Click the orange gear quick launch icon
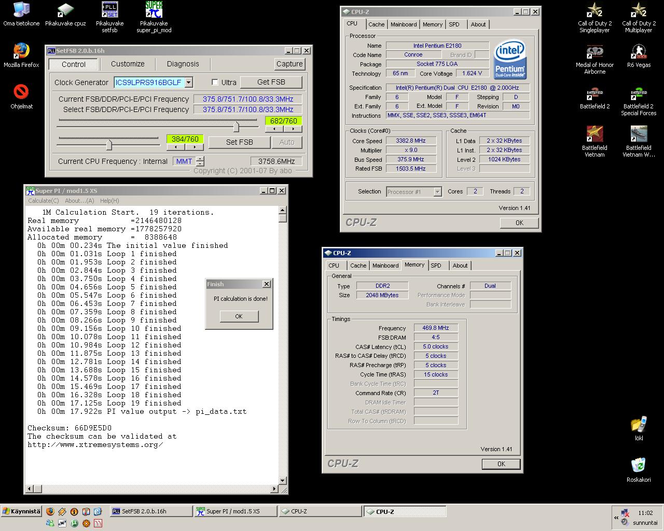 click(x=86, y=523)
